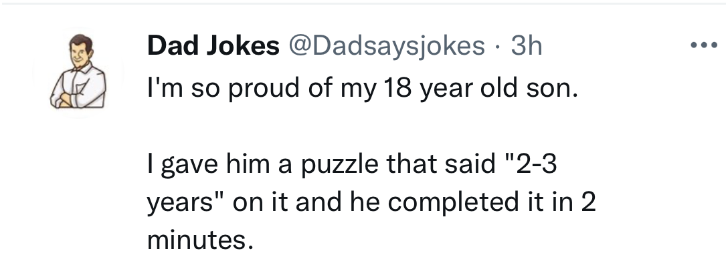Click the word "minutes." ending the tweet
The image size is (726, 275).
pyautogui.click(x=200, y=240)
